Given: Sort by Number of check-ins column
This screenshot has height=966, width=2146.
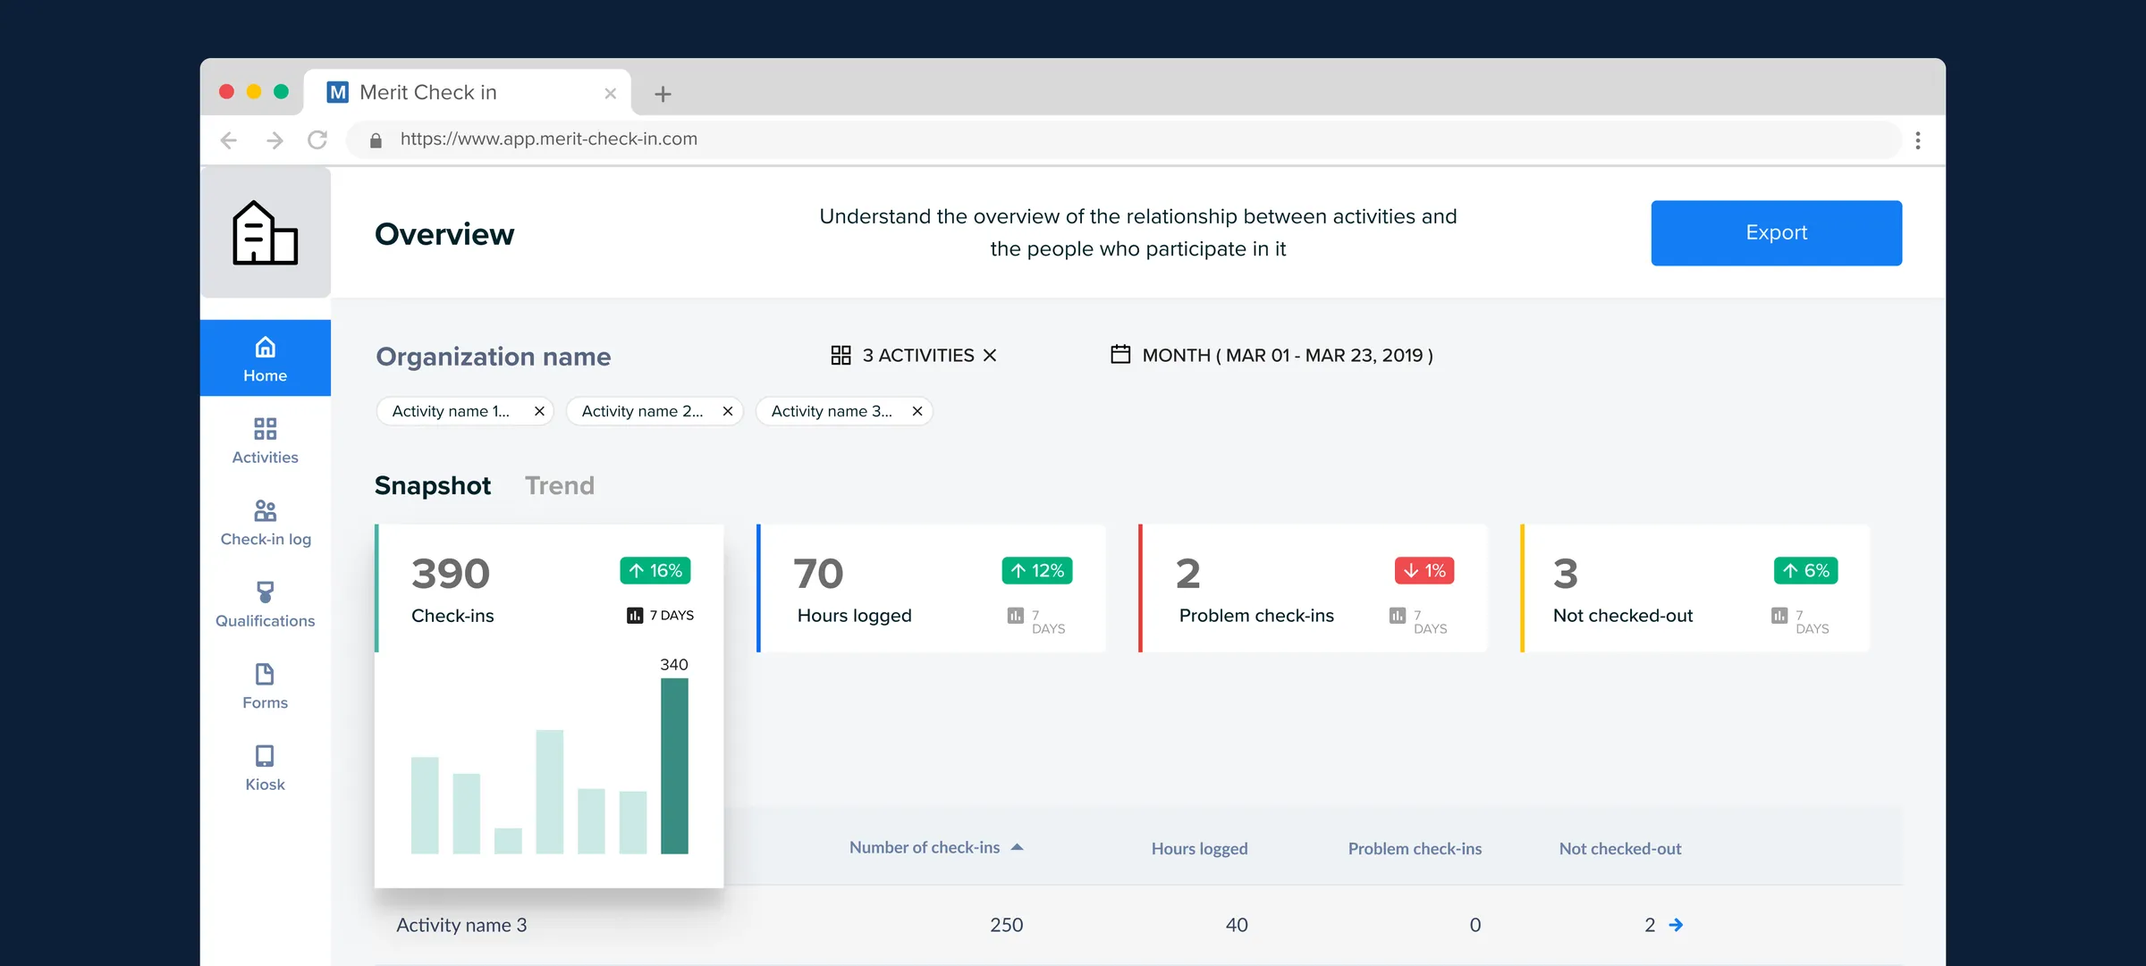Looking at the screenshot, I should pyautogui.click(x=935, y=847).
